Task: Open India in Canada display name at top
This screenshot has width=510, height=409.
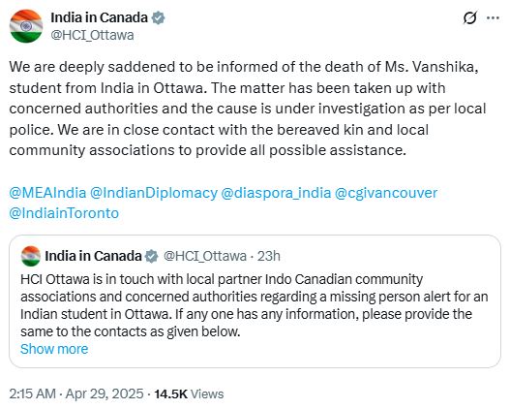Action: 100,17
